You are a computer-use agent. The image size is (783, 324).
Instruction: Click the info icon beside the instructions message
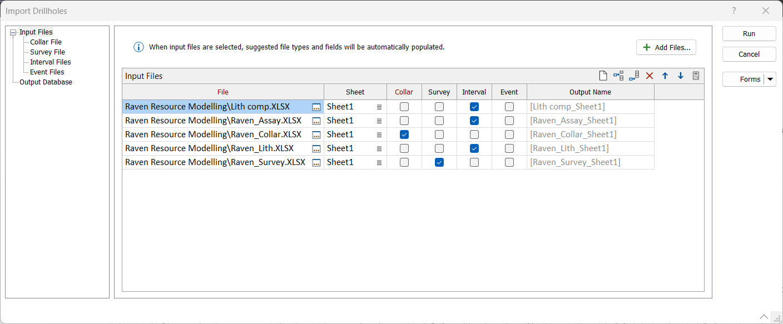coord(138,47)
